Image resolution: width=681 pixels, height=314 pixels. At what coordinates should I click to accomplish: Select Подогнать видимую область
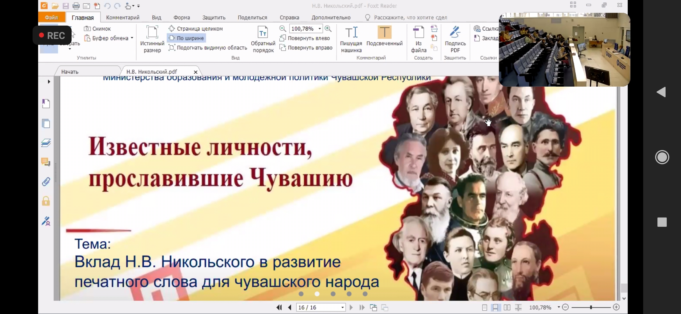[x=208, y=48]
